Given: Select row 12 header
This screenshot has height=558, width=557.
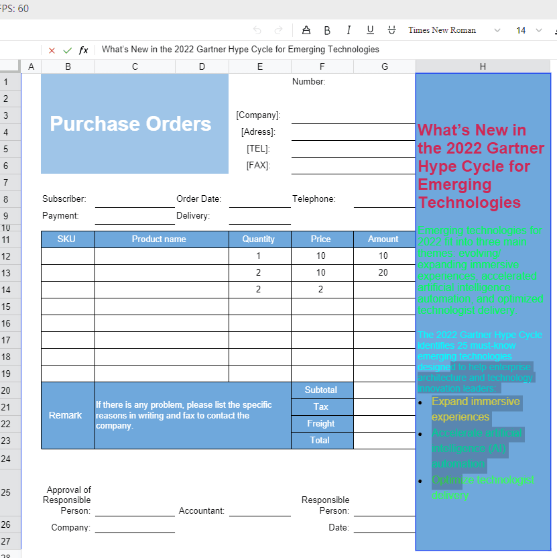Looking at the screenshot, I should [7, 256].
